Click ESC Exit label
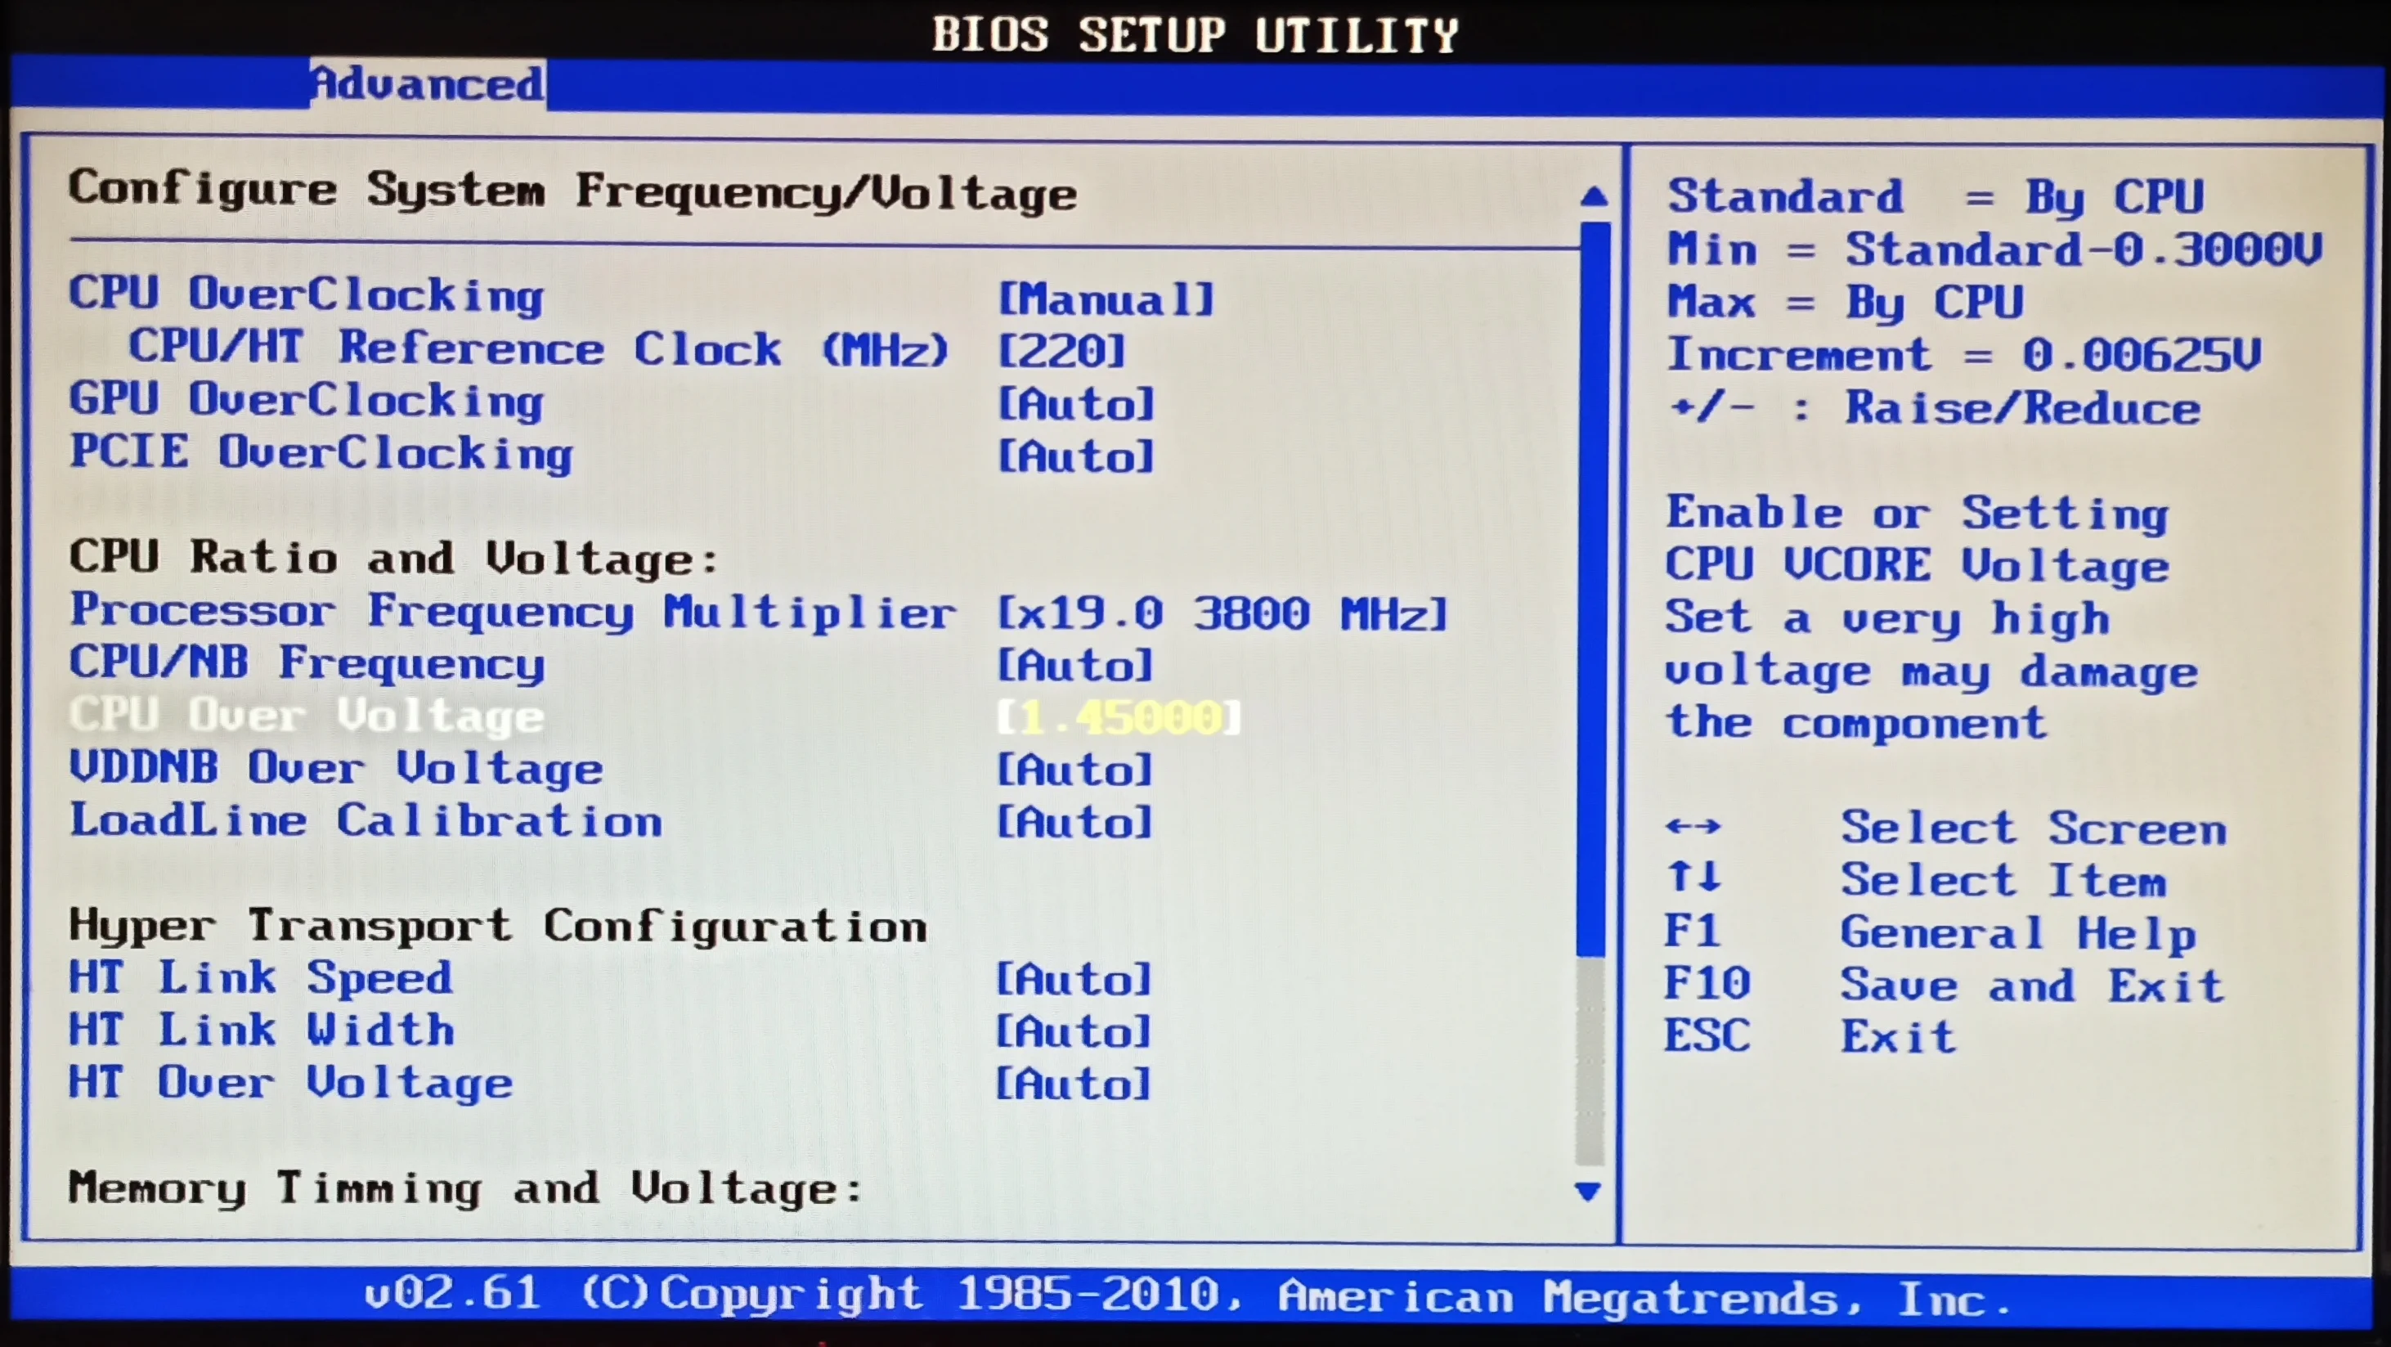This screenshot has width=2391, height=1347. (1898, 1037)
